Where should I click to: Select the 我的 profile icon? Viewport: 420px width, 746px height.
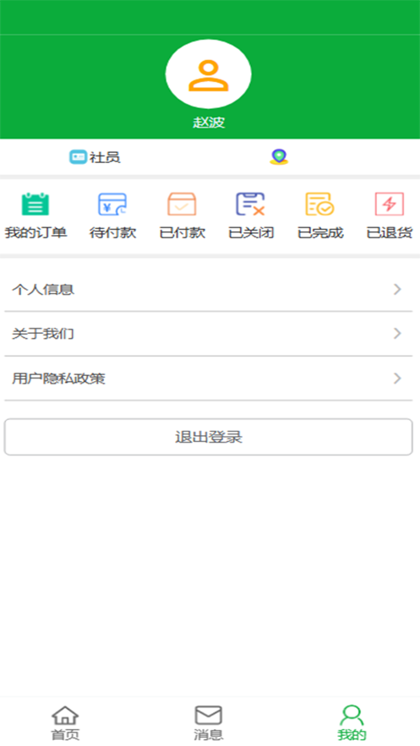pyautogui.click(x=352, y=715)
